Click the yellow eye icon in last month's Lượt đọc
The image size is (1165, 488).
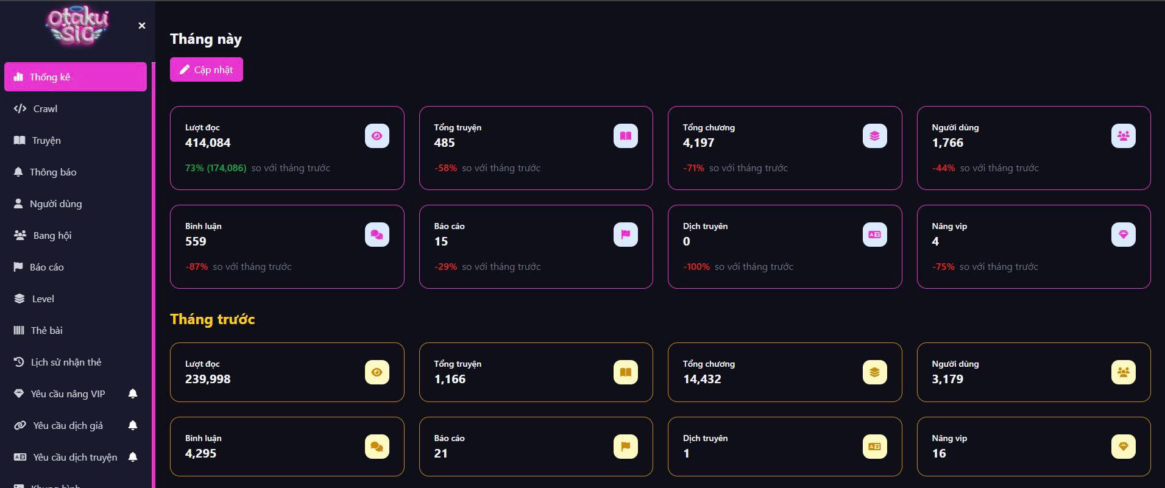[377, 372]
